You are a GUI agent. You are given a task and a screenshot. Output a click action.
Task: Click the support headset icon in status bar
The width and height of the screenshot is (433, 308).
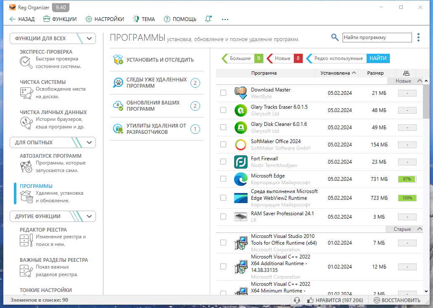[297, 300]
